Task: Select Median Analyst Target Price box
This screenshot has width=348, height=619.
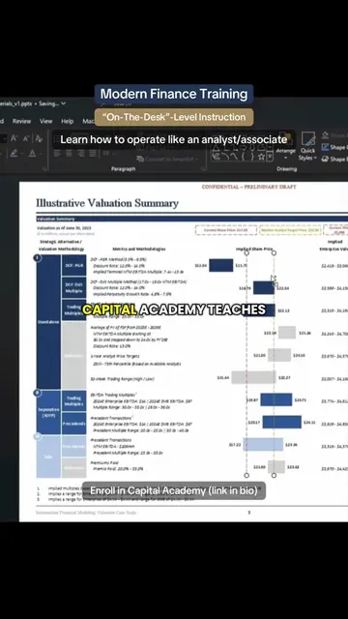Action: tap(290, 230)
